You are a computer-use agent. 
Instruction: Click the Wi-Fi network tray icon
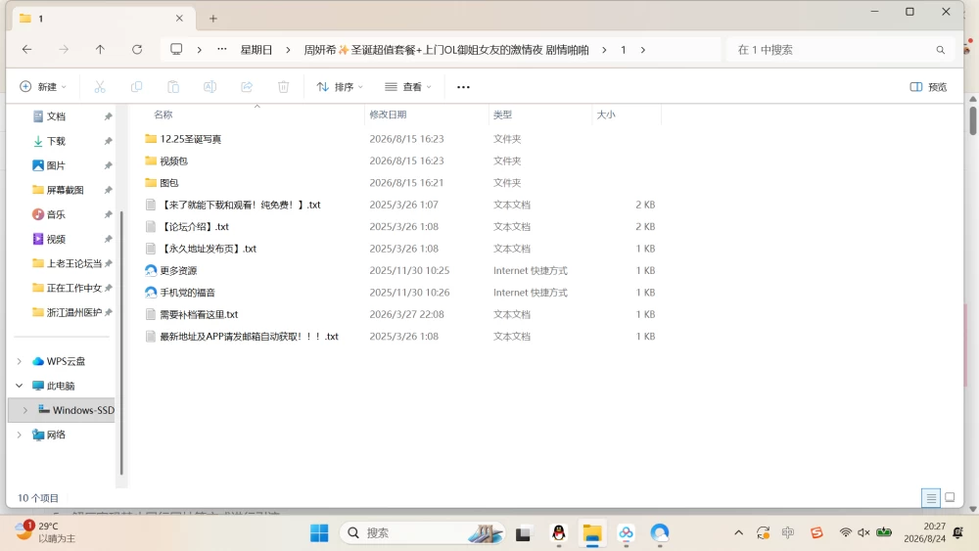[x=846, y=532]
